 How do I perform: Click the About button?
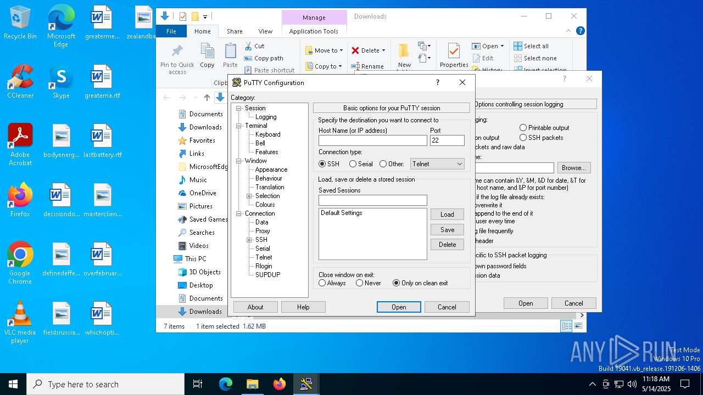(x=255, y=307)
